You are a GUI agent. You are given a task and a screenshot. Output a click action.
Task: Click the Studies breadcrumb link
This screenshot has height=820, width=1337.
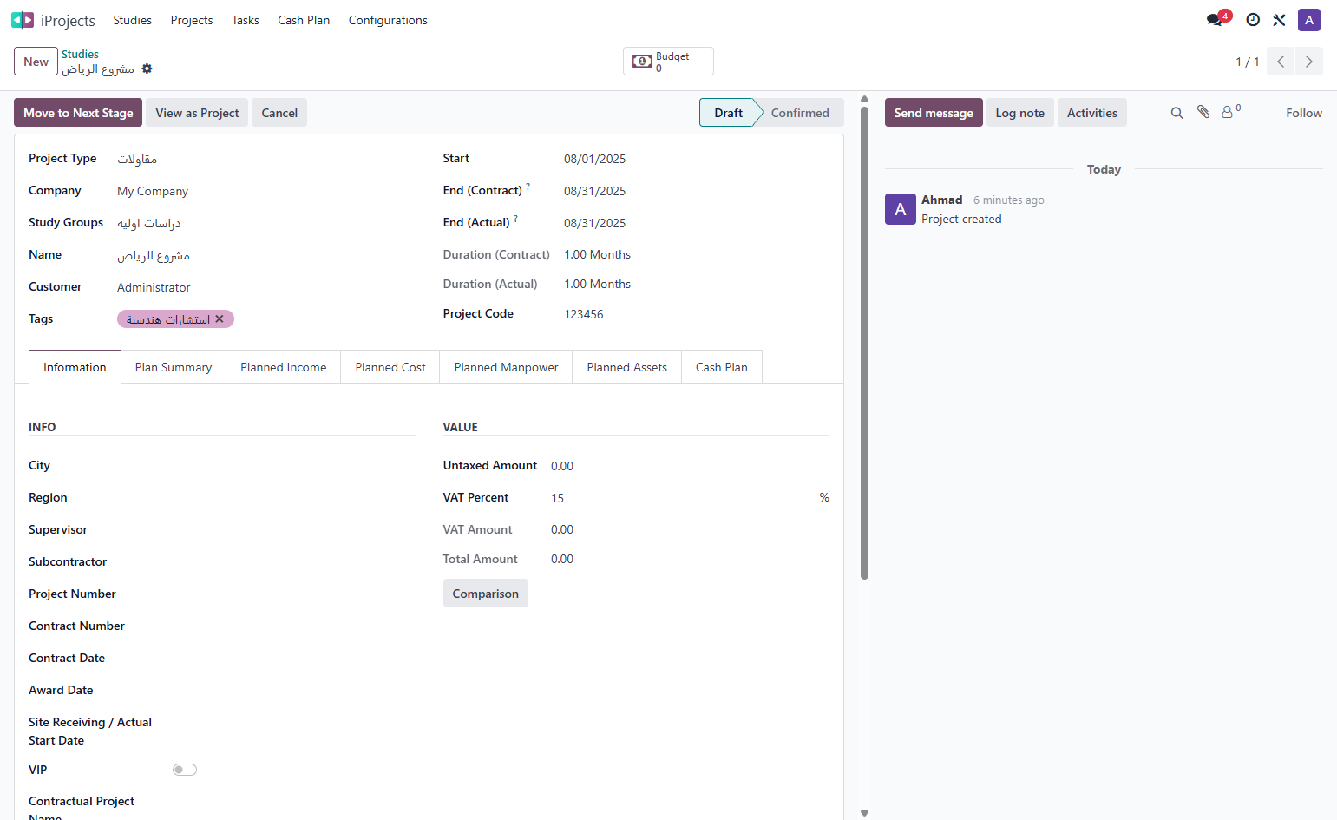[80, 54]
